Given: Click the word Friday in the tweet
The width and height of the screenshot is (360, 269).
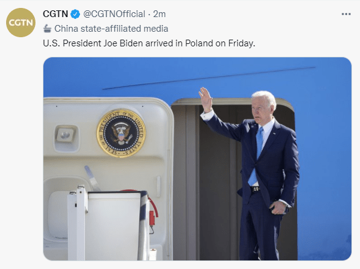Looking at the screenshot, I should click(241, 43).
